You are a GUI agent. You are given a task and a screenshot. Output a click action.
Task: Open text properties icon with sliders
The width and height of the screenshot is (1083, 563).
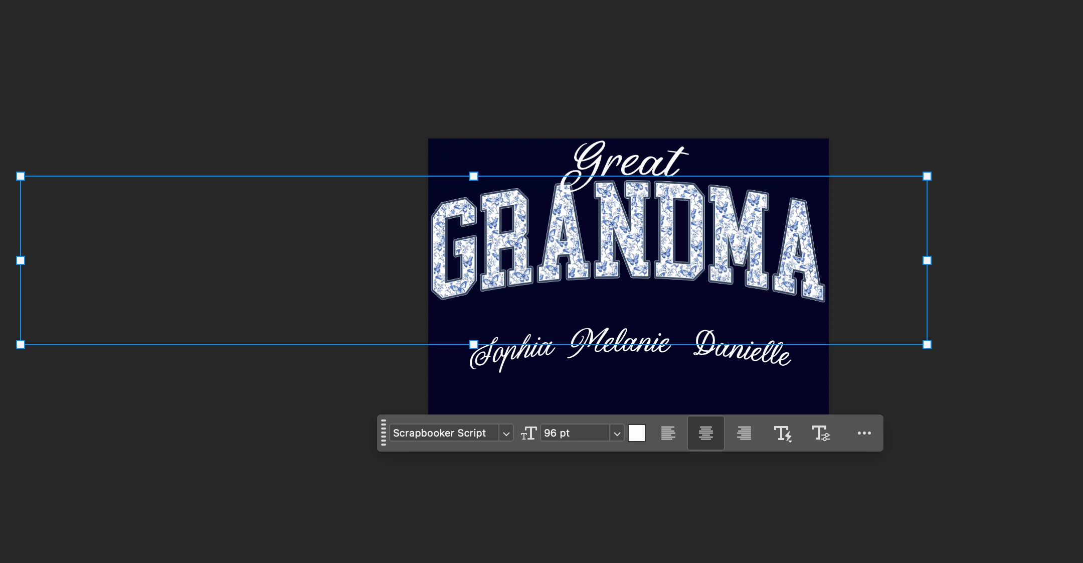tap(821, 433)
